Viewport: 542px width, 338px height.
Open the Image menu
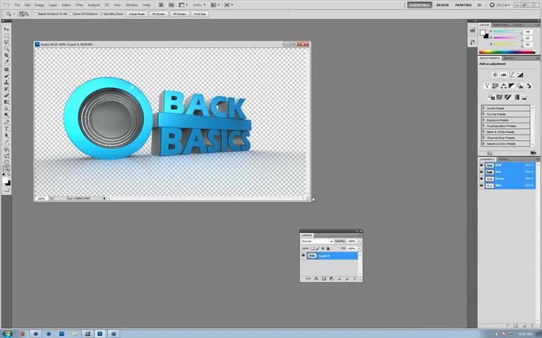(x=39, y=5)
